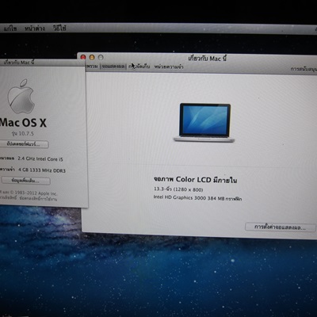The image size is (317, 317).
Task: Switch to the ภาพรวม overview tab
Action: click(91, 67)
